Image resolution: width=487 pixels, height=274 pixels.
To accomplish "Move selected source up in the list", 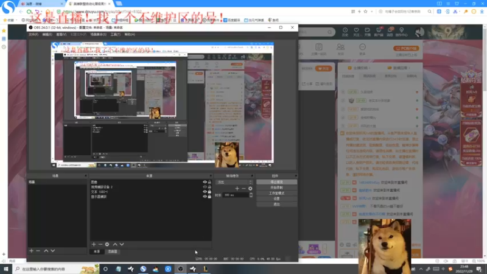I will [x=115, y=245].
